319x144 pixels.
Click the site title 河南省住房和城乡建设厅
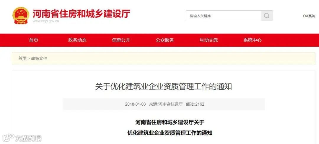pyautogui.click(x=81, y=13)
